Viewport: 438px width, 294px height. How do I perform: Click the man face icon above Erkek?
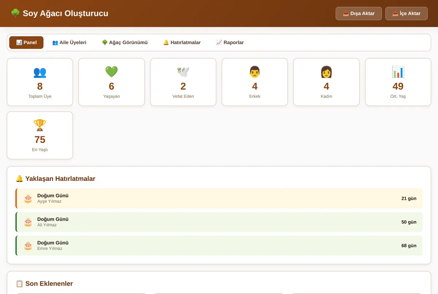click(x=255, y=72)
